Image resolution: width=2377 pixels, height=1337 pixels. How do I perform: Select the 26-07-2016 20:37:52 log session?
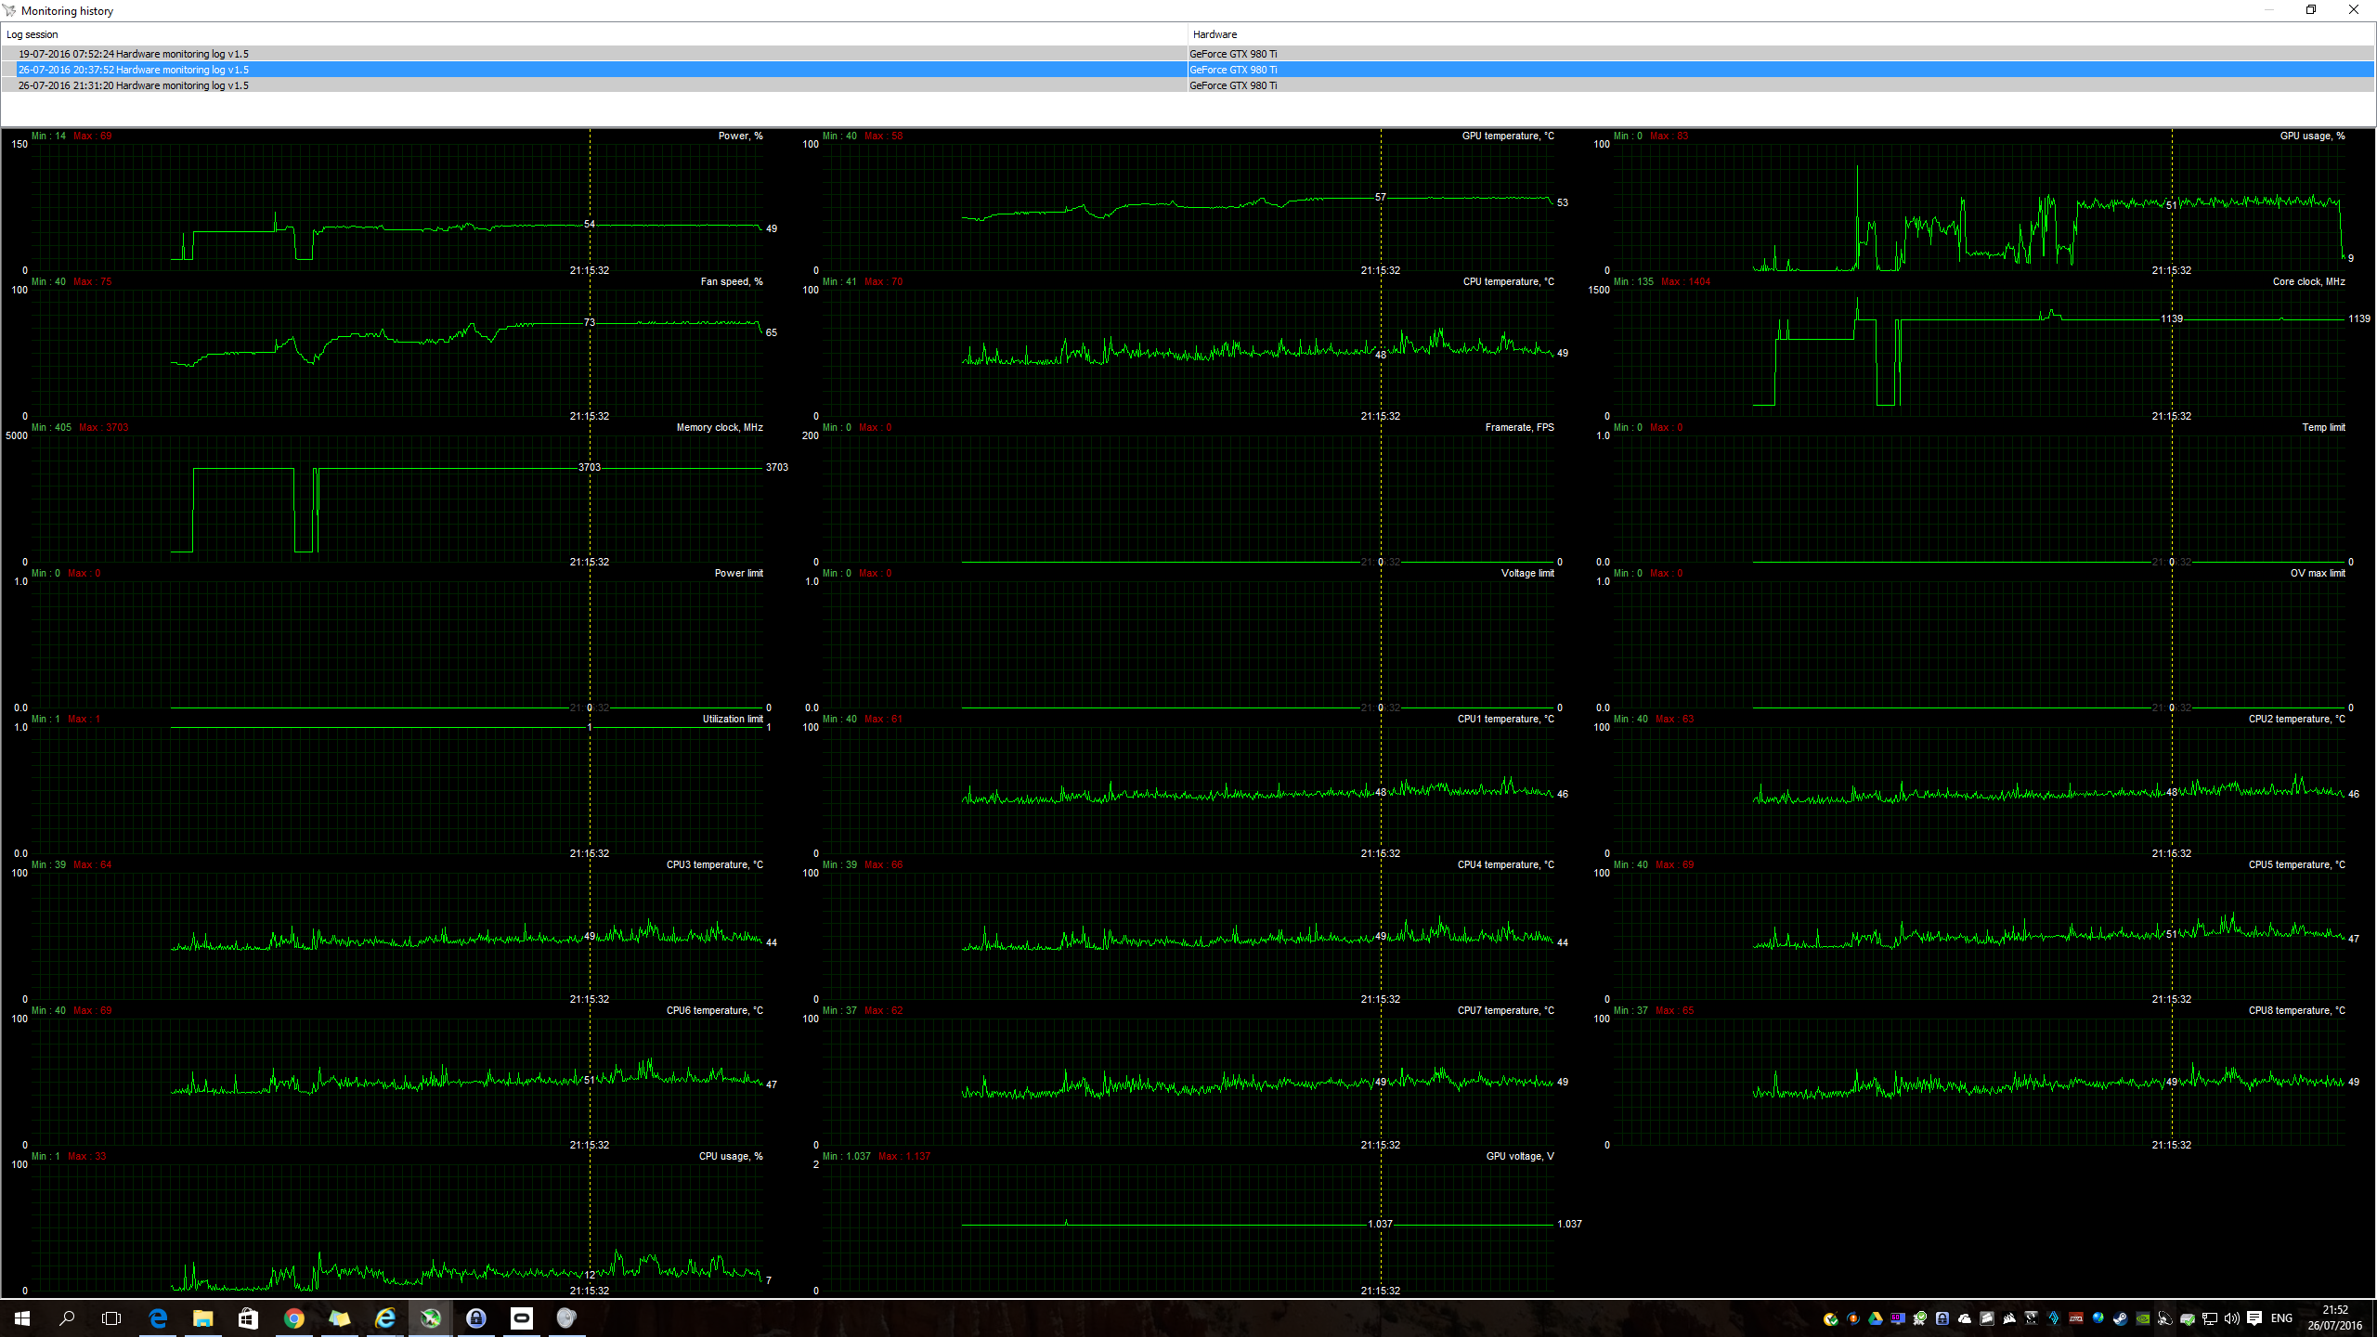pyautogui.click(x=133, y=70)
